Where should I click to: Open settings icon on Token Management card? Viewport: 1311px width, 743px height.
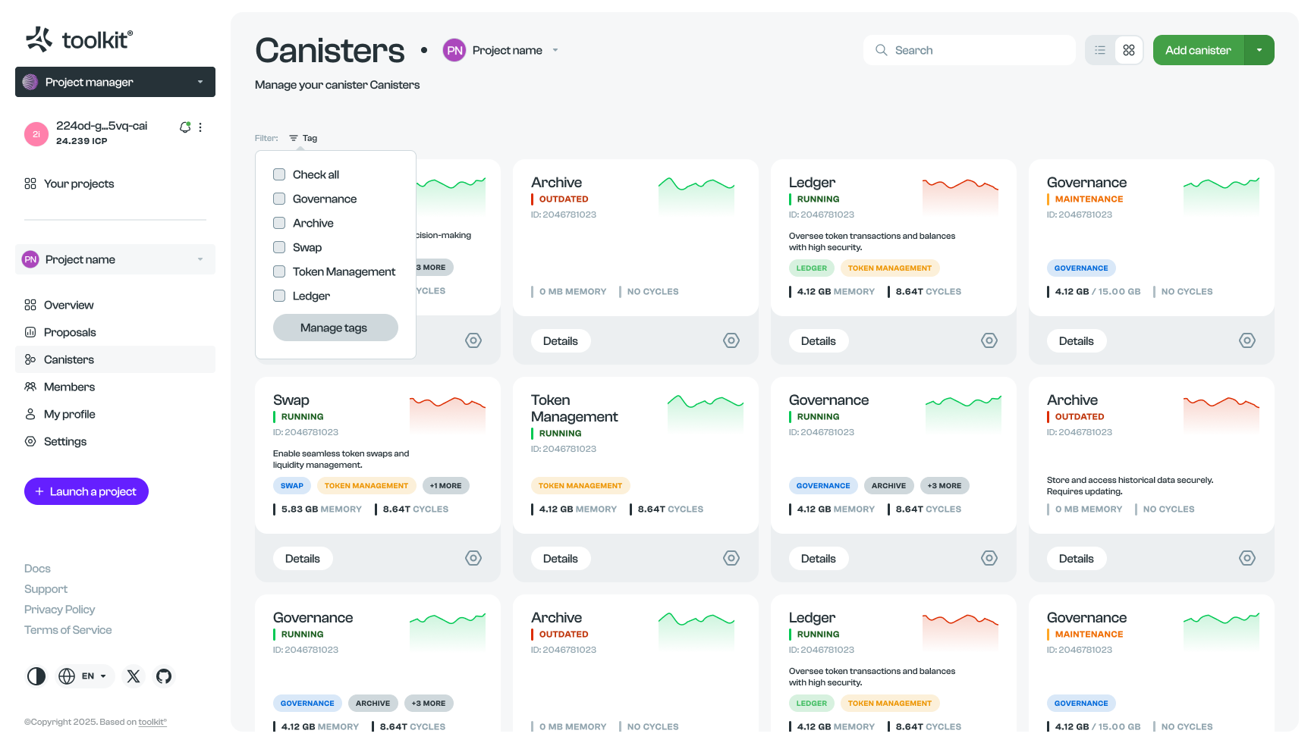click(x=731, y=558)
